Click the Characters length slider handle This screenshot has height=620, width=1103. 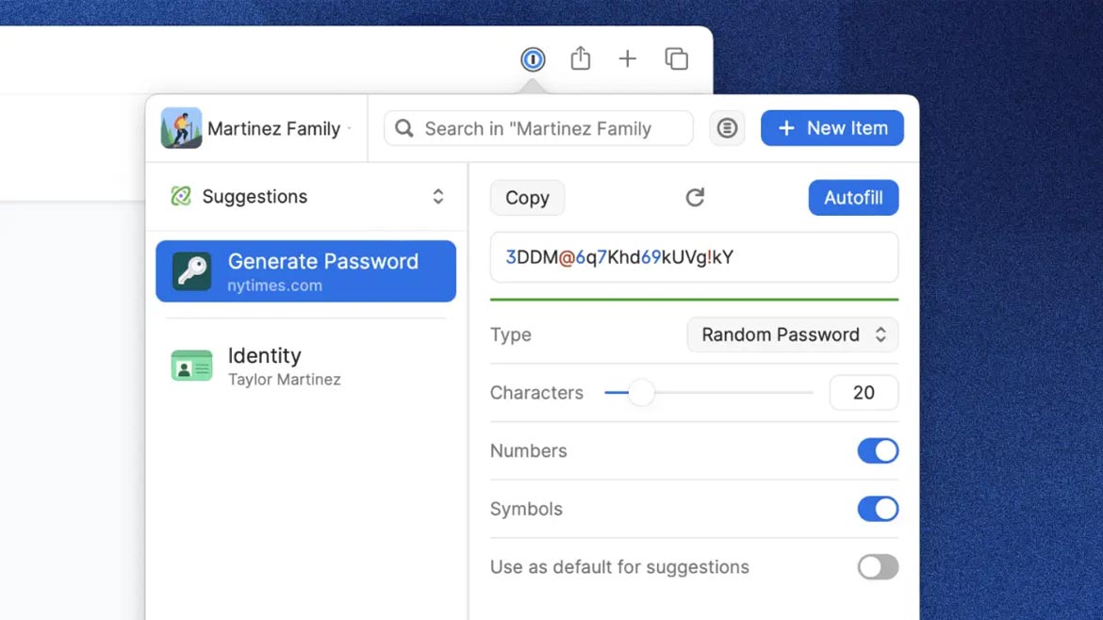click(641, 393)
